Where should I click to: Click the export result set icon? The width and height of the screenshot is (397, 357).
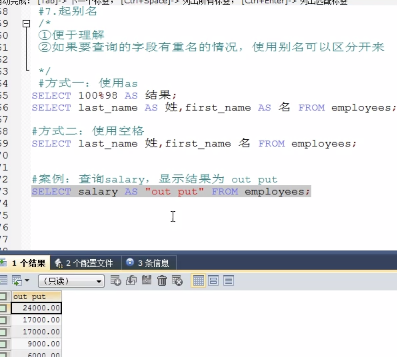[x=17, y=280]
